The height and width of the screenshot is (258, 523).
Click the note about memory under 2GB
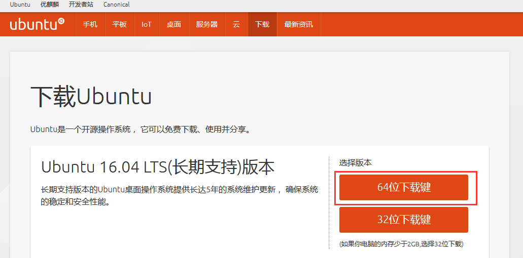click(401, 244)
